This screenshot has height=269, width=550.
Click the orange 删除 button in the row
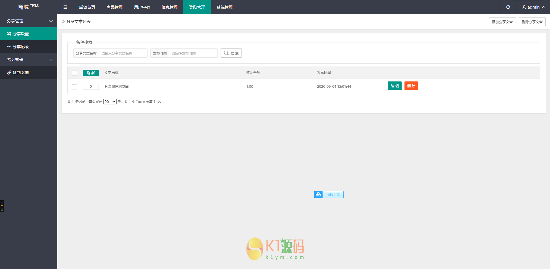coord(411,86)
